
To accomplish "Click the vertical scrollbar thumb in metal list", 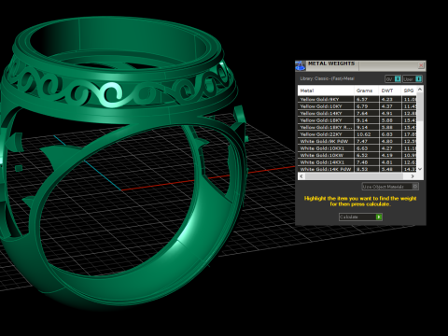I will (420, 106).
